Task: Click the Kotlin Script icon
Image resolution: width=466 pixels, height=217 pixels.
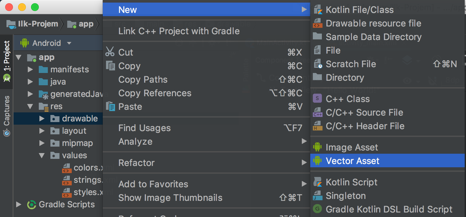Action: click(x=318, y=182)
